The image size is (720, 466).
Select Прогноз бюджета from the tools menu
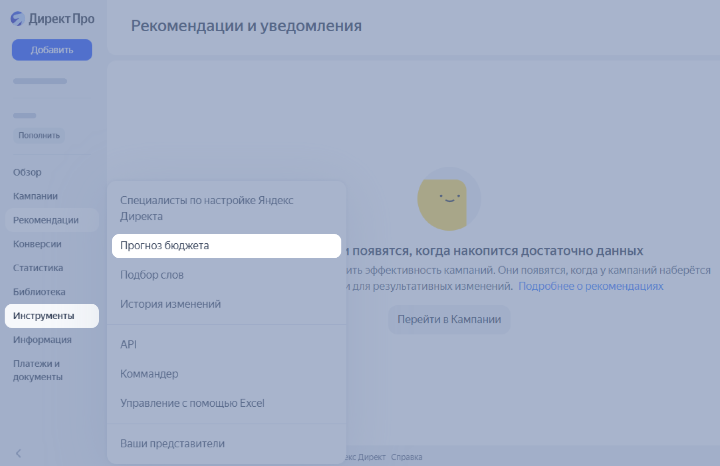point(165,246)
